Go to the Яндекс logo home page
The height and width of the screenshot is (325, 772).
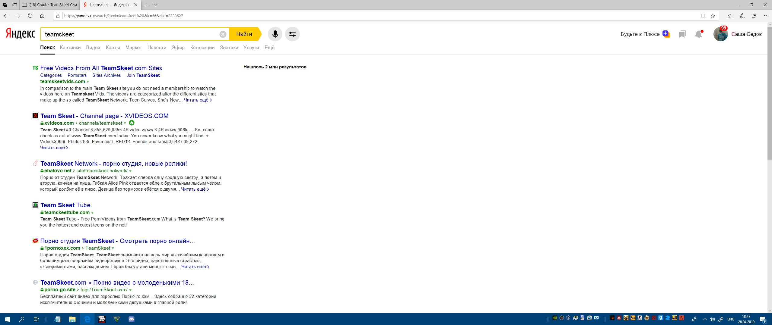[x=21, y=34]
